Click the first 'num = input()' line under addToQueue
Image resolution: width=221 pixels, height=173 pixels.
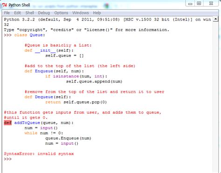pos(41,128)
